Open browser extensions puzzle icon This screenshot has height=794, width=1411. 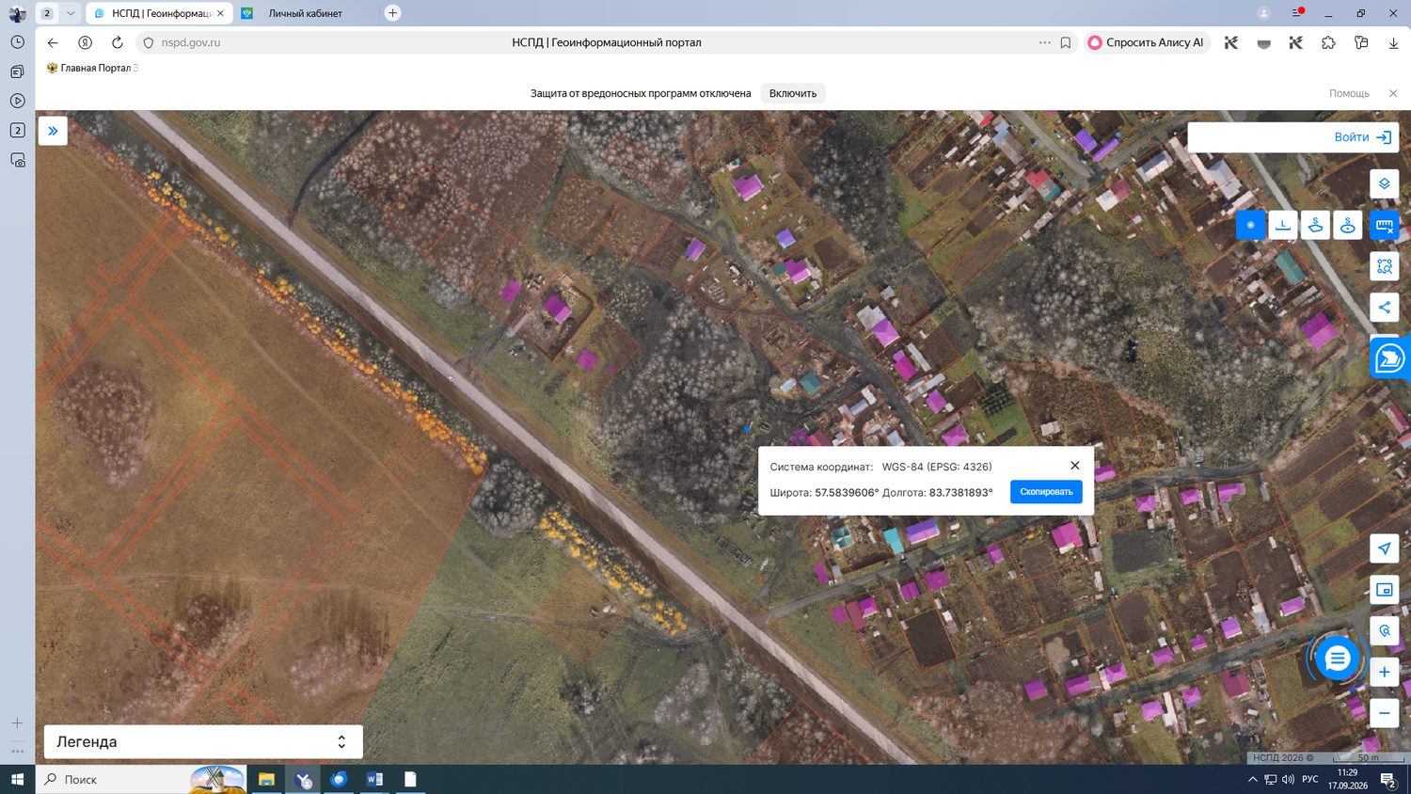(x=1328, y=42)
